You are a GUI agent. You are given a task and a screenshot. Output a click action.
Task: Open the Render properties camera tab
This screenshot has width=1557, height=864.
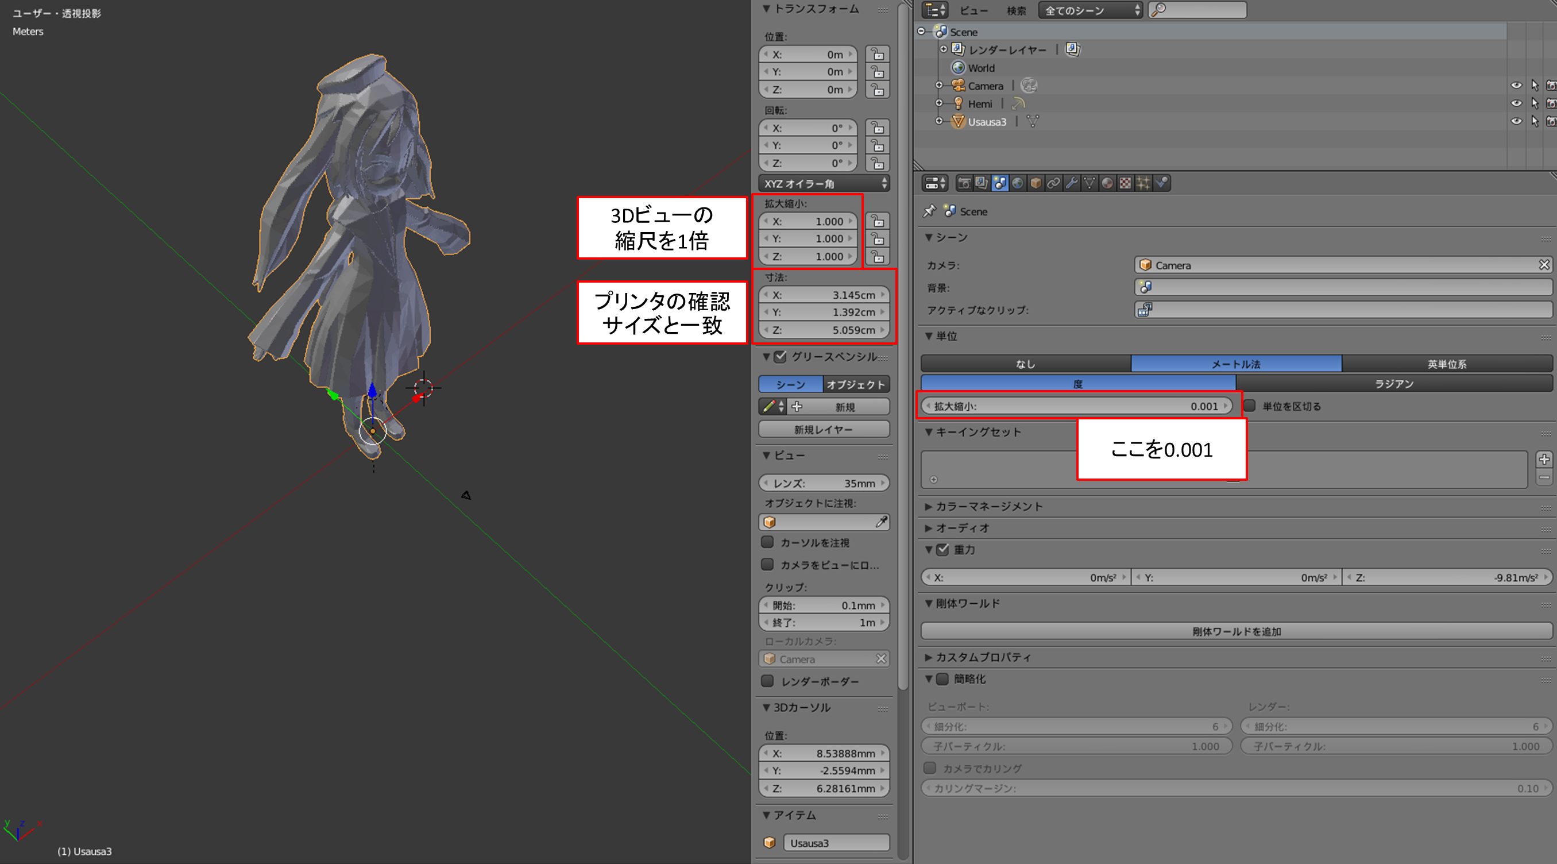[964, 183]
